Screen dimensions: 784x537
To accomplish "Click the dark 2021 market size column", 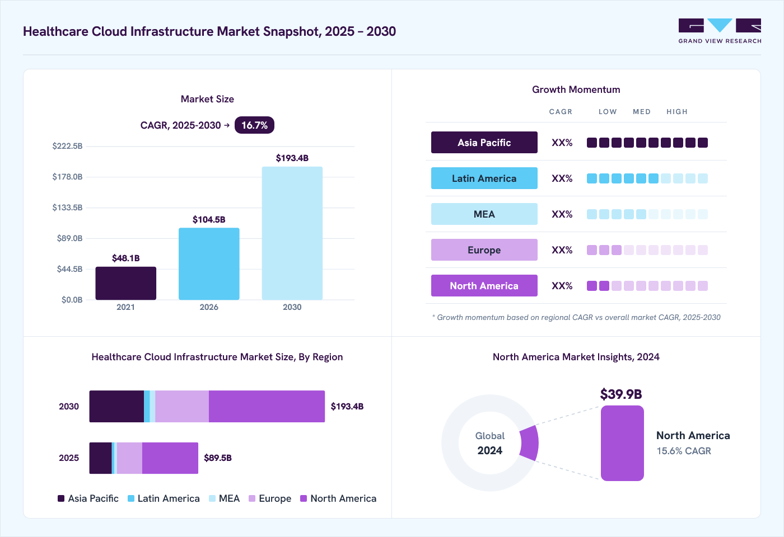I will (126, 283).
